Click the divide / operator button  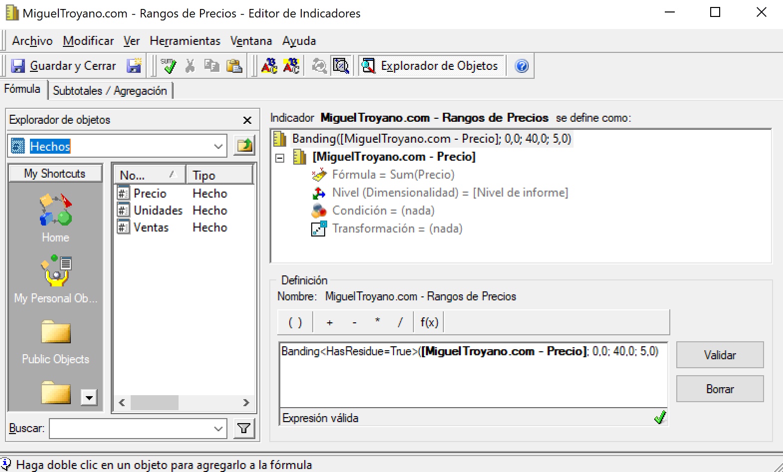click(400, 322)
